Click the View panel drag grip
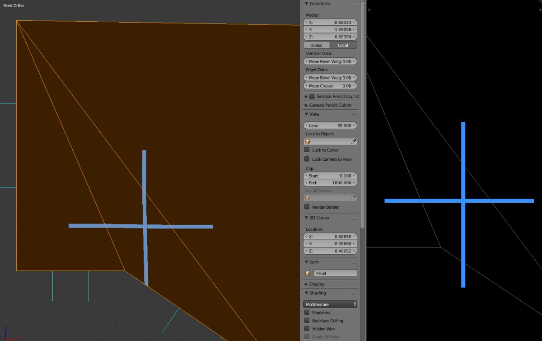 [355, 114]
